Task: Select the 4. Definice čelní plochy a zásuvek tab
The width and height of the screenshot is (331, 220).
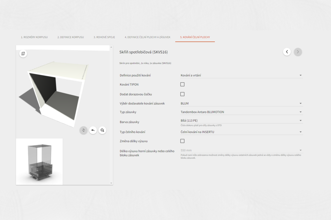Action: click(148, 37)
